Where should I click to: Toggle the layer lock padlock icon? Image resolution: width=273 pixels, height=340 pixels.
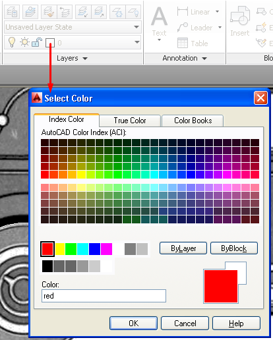coord(37,42)
